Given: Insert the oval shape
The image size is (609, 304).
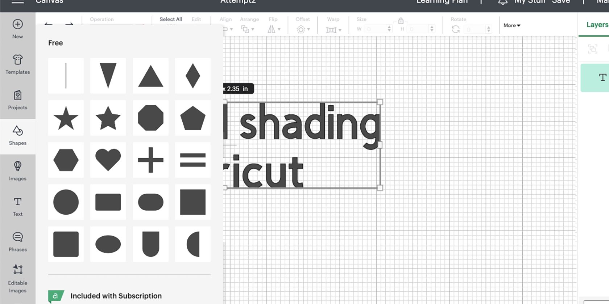Looking at the screenshot, I should point(108,244).
